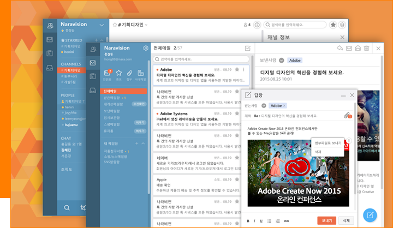Select 삭제 in the image popup menu

click(318, 152)
